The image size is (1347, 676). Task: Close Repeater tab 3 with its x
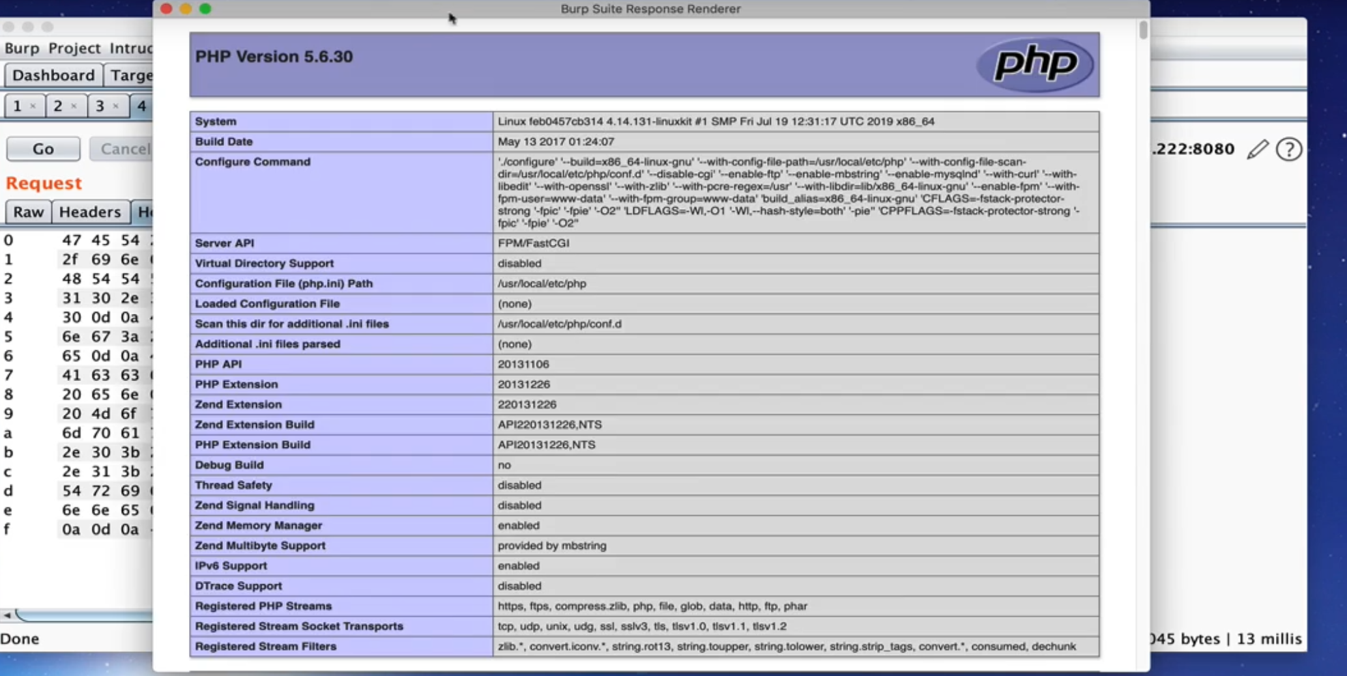coord(115,106)
